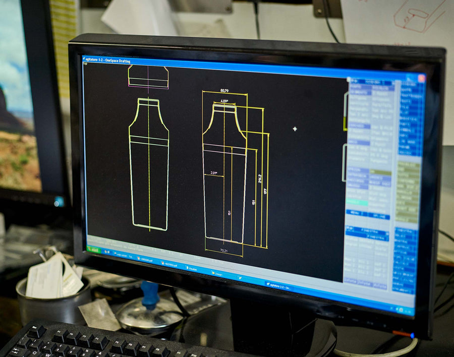Screen dimensions: 454x357
Task: Open the Windows Start menu
Action: pyautogui.click(x=94, y=250)
